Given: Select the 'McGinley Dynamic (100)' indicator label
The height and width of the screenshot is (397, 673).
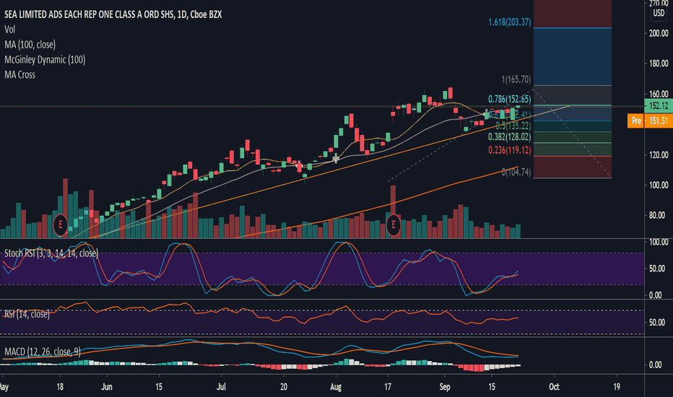Looking at the screenshot, I should coord(45,60).
